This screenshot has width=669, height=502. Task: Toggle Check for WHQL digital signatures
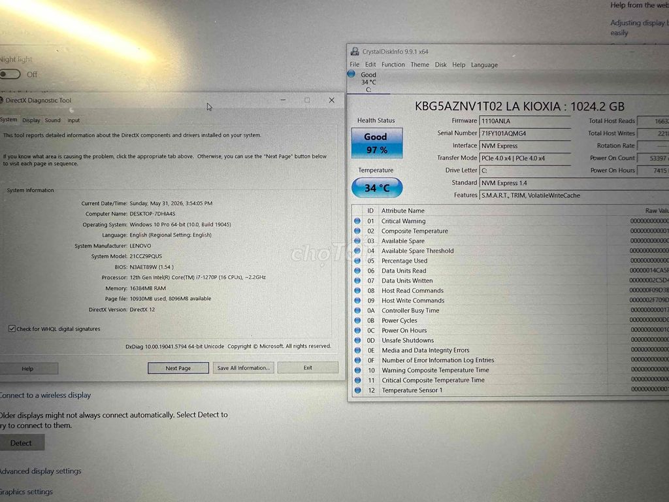[x=12, y=328]
